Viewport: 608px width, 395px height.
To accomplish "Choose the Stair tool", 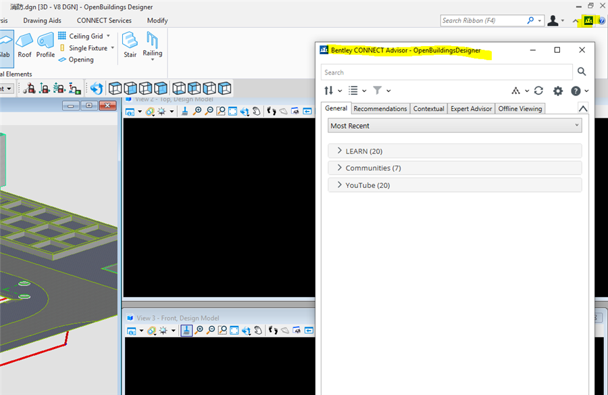I will pos(130,45).
